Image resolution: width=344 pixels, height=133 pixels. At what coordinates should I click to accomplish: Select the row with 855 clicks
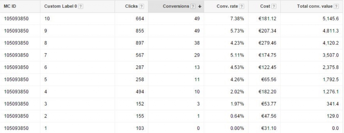[172, 31]
